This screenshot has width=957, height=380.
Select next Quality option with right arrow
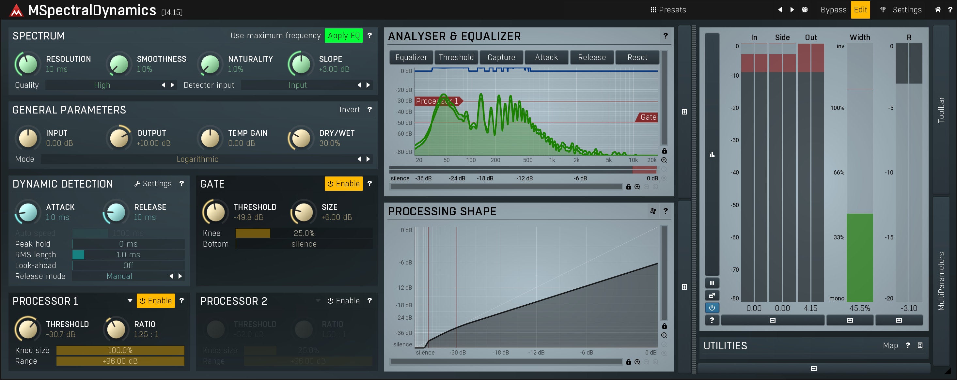(172, 85)
